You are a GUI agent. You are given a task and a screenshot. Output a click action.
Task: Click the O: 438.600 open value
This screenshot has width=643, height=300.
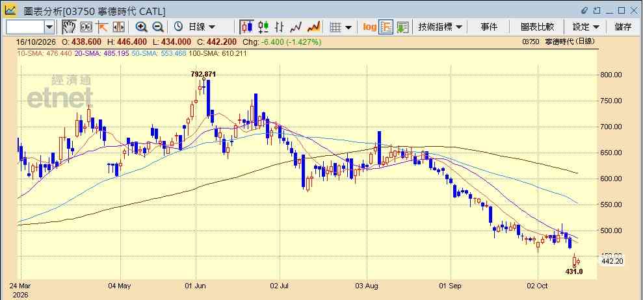click(x=82, y=42)
